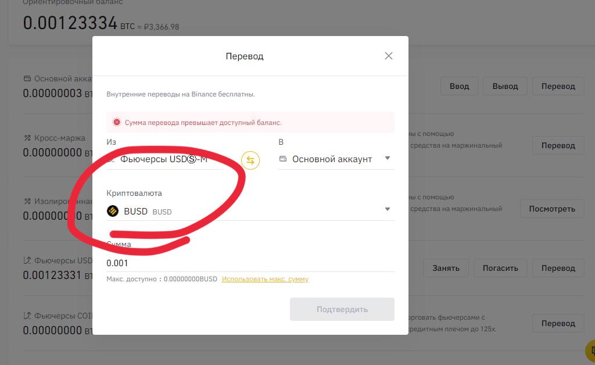
Task: Open the Основной аккаунт destination dropdown
Action: tap(336, 159)
